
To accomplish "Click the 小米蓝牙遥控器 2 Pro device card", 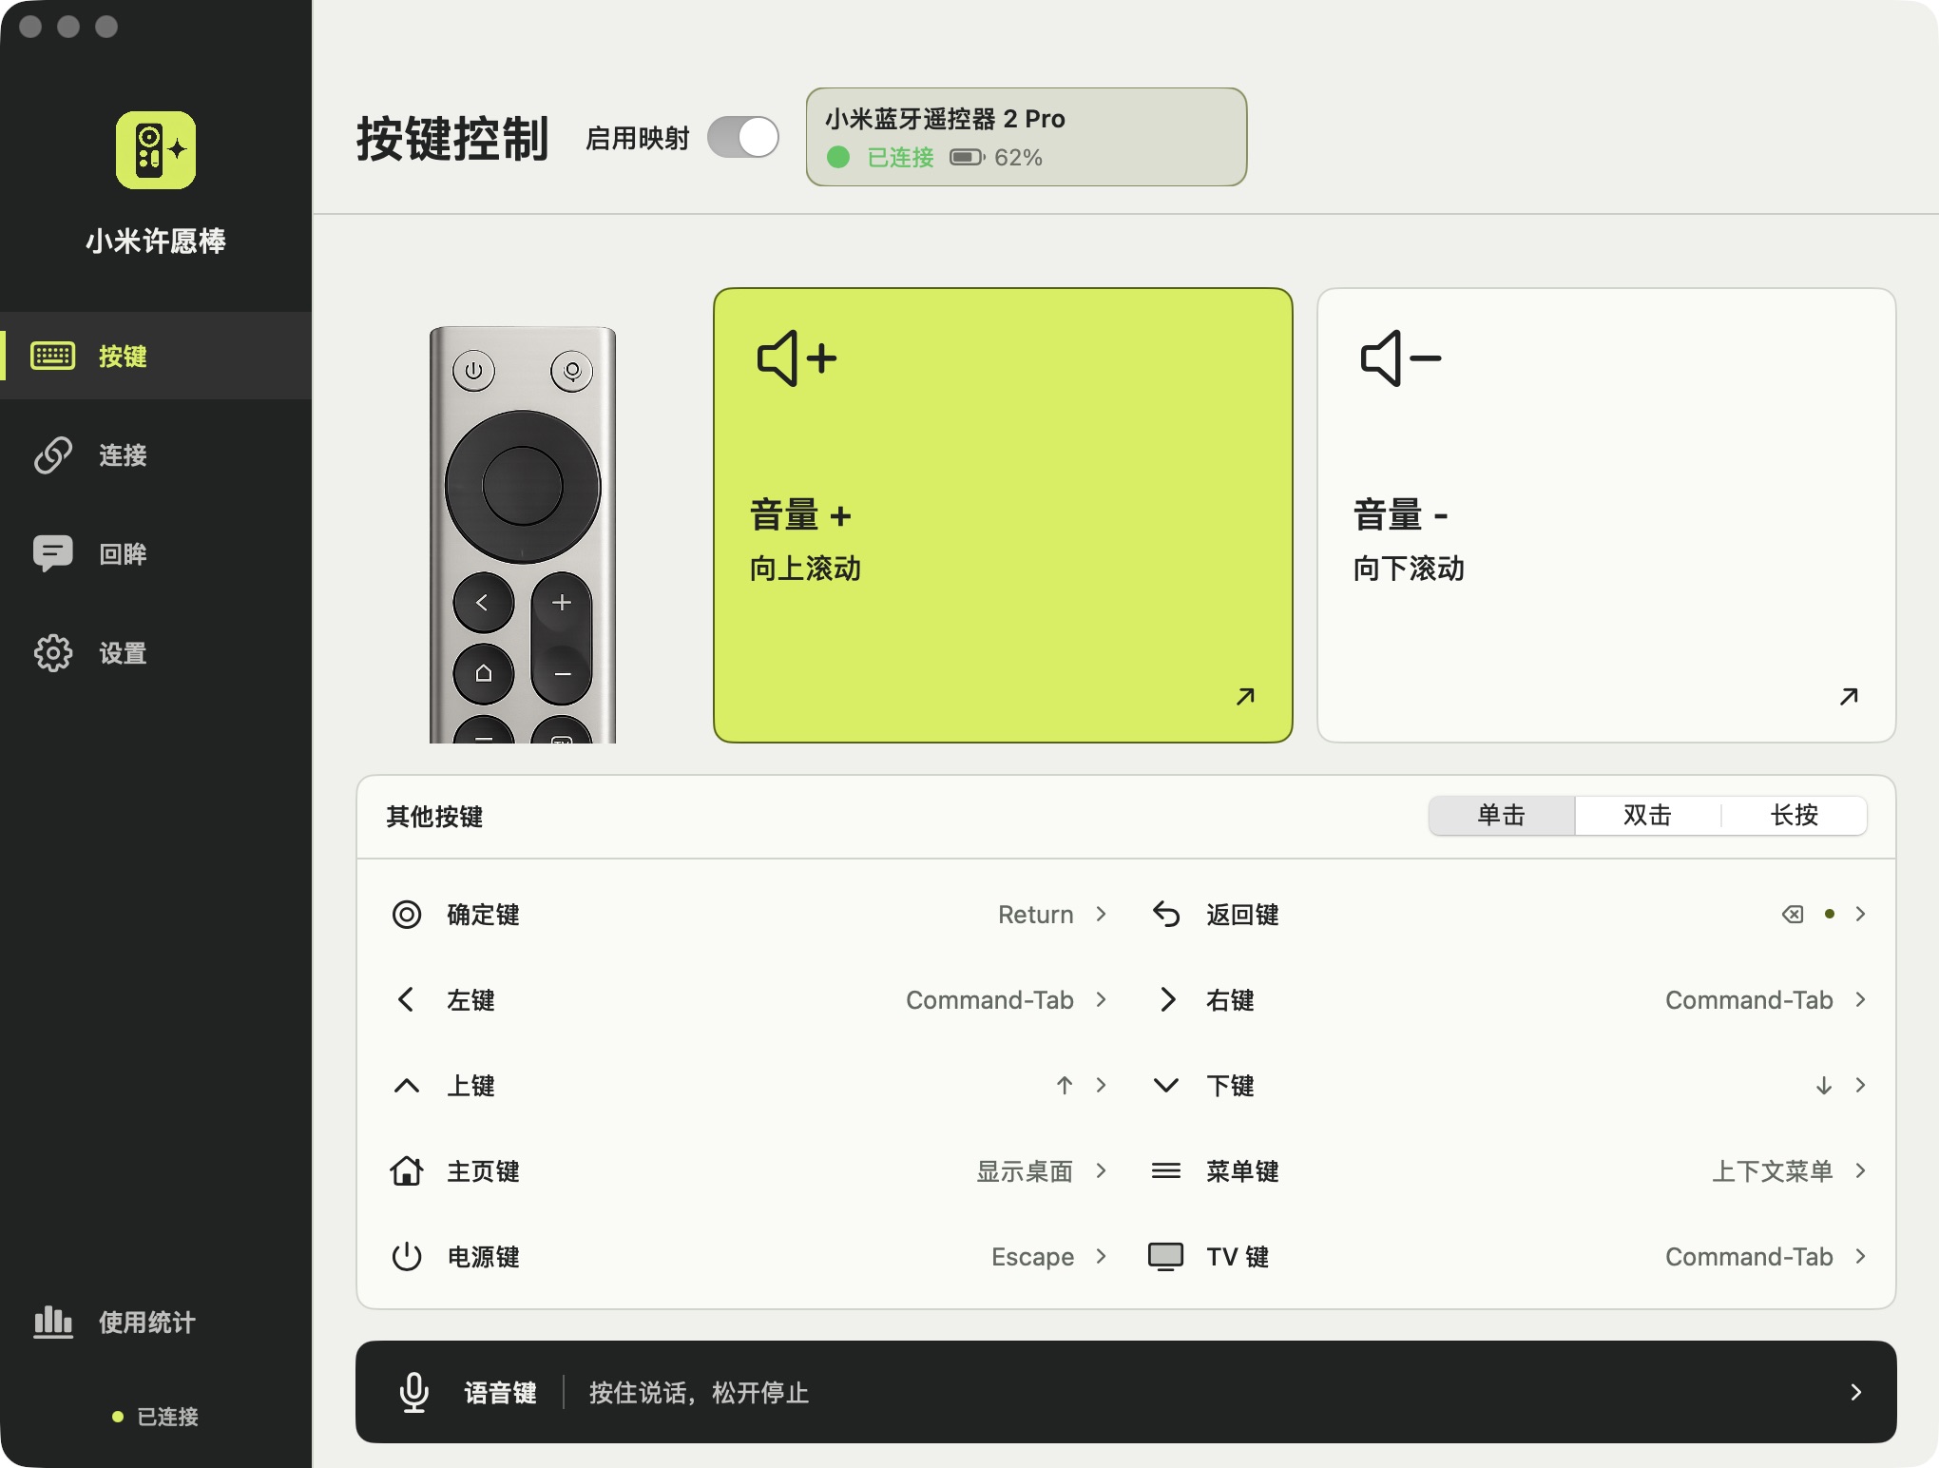I will click(1027, 137).
